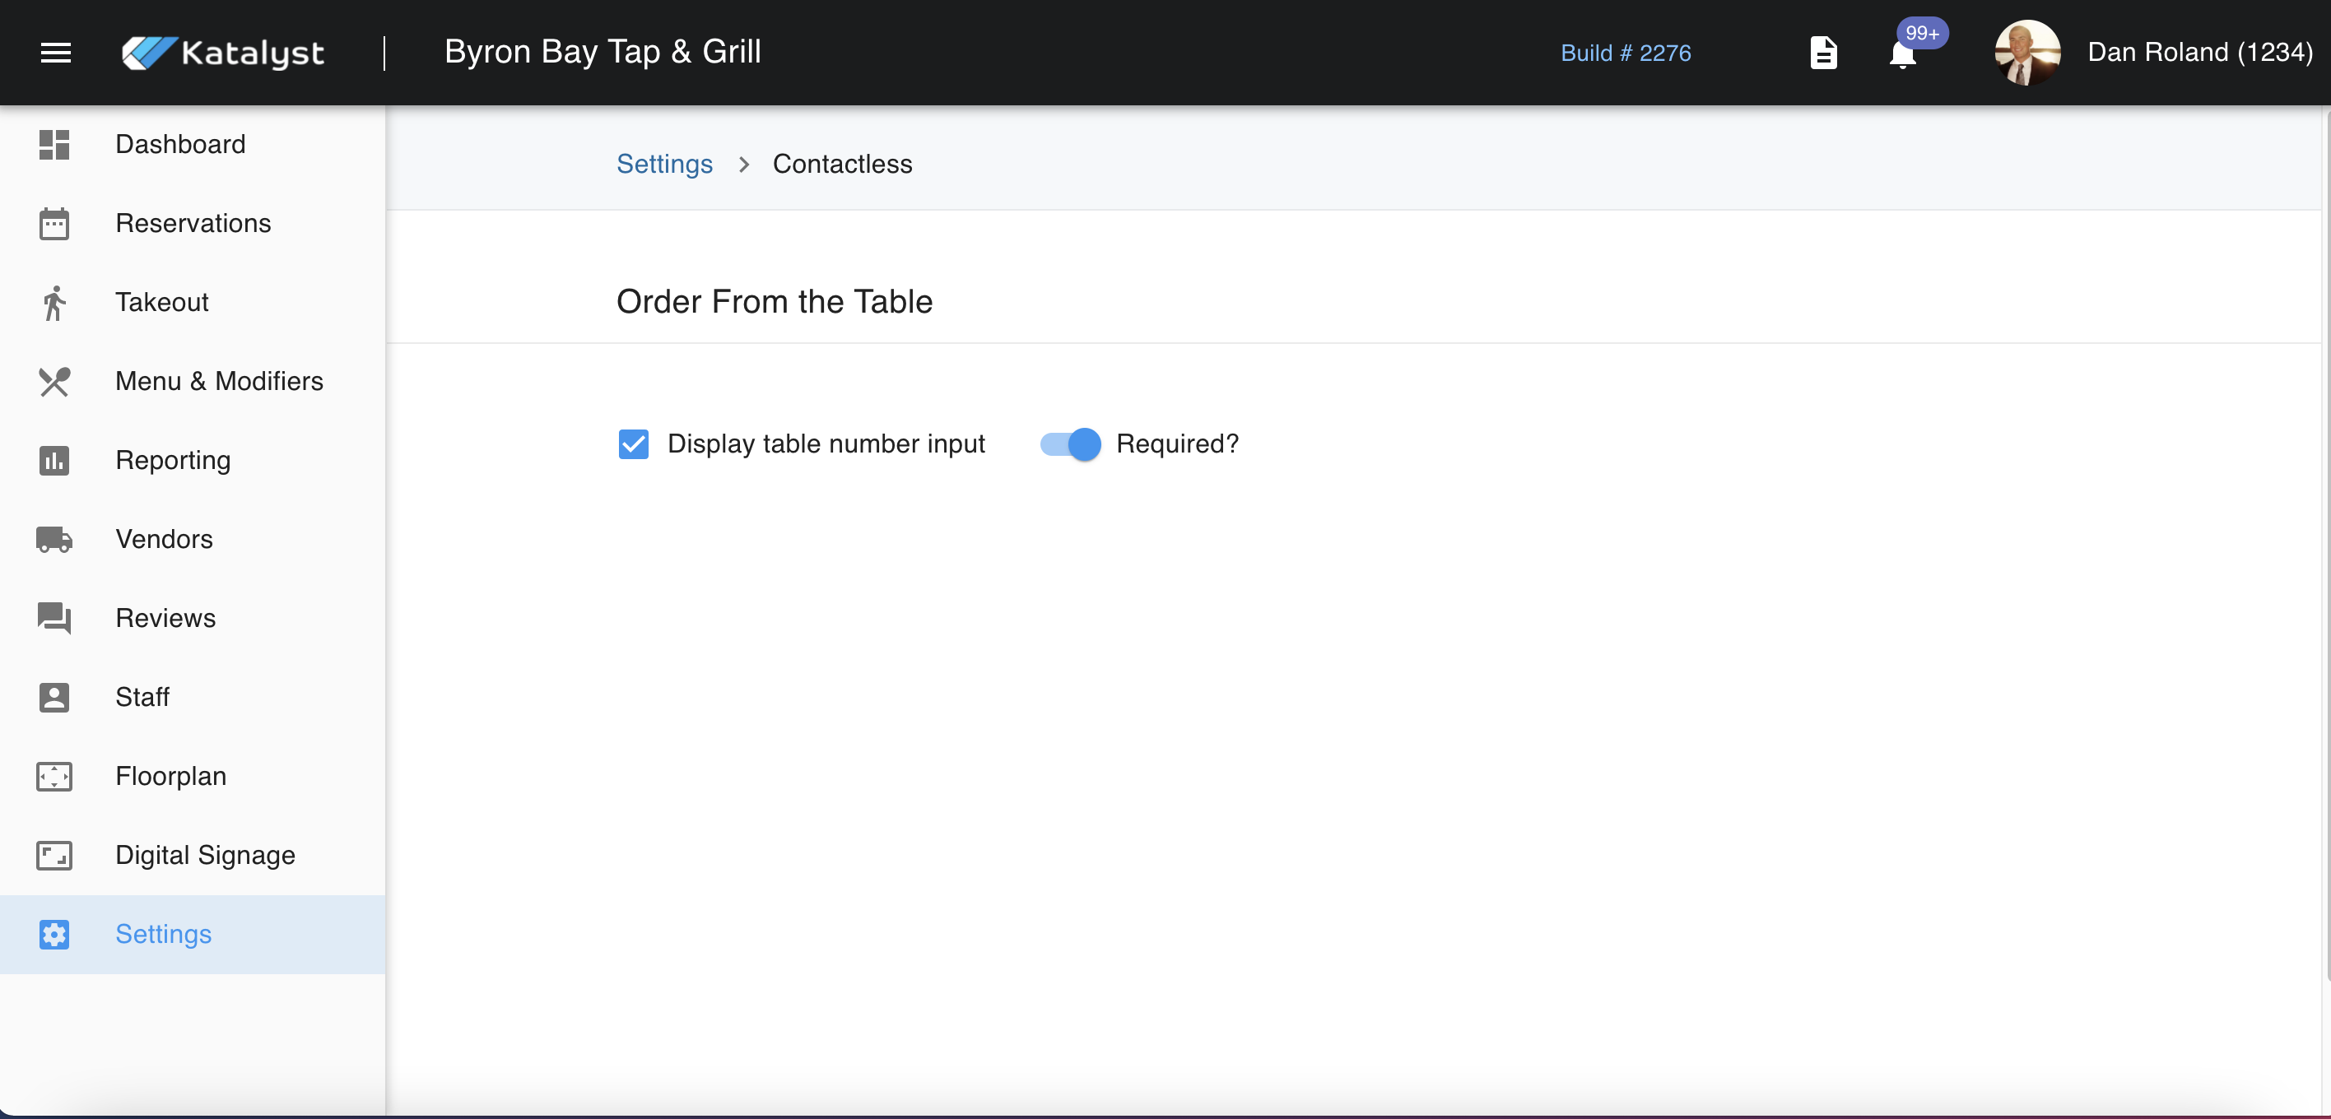This screenshot has height=1119, width=2331.
Task: Open the hamburger menu icon
Action: click(x=55, y=53)
